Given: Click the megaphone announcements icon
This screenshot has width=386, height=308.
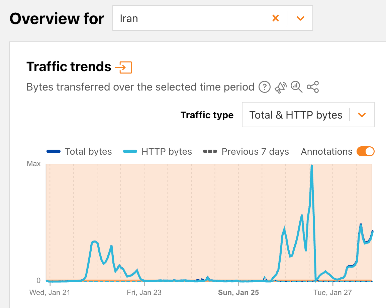Looking at the screenshot, I should [x=281, y=88].
